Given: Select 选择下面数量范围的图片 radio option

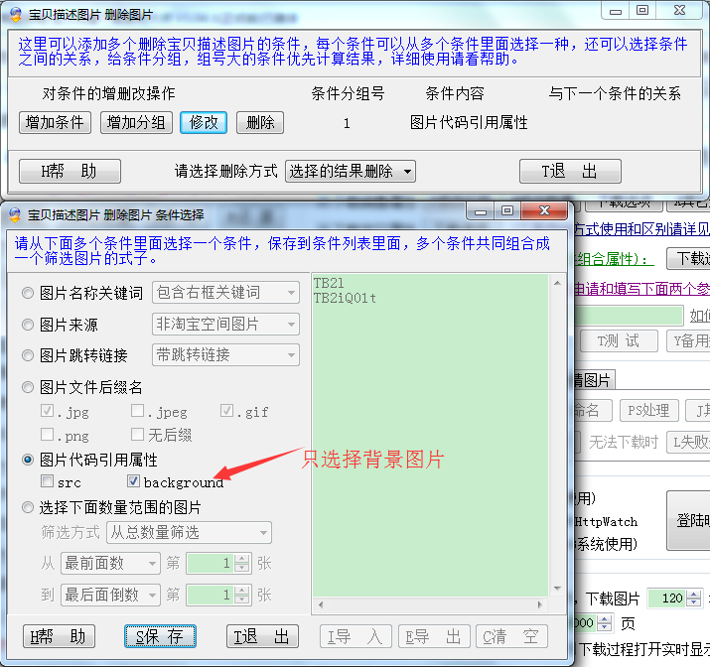Looking at the screenshot, I should 28,507.
